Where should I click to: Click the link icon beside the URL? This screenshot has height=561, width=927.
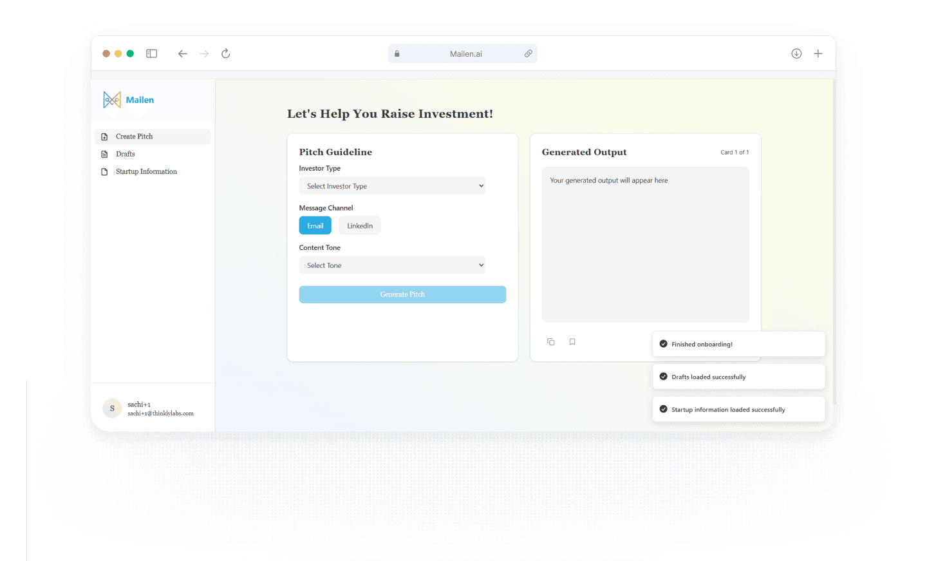529,53
